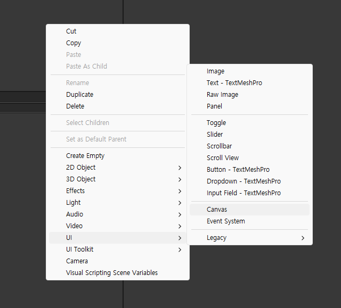This screenshot has height=308, width=341.
Task: Add a Scroll View element
Action: 249,158
